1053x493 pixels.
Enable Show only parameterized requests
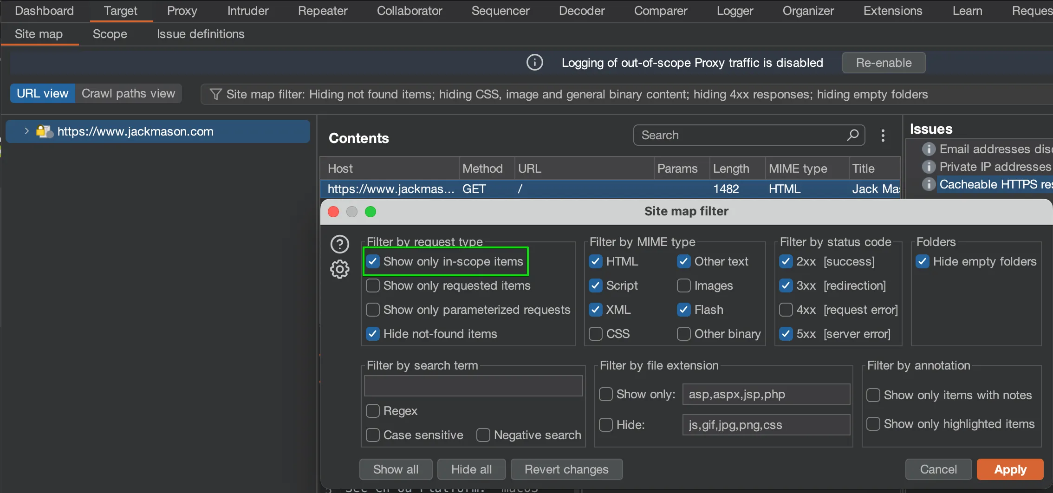pos(373,310)
